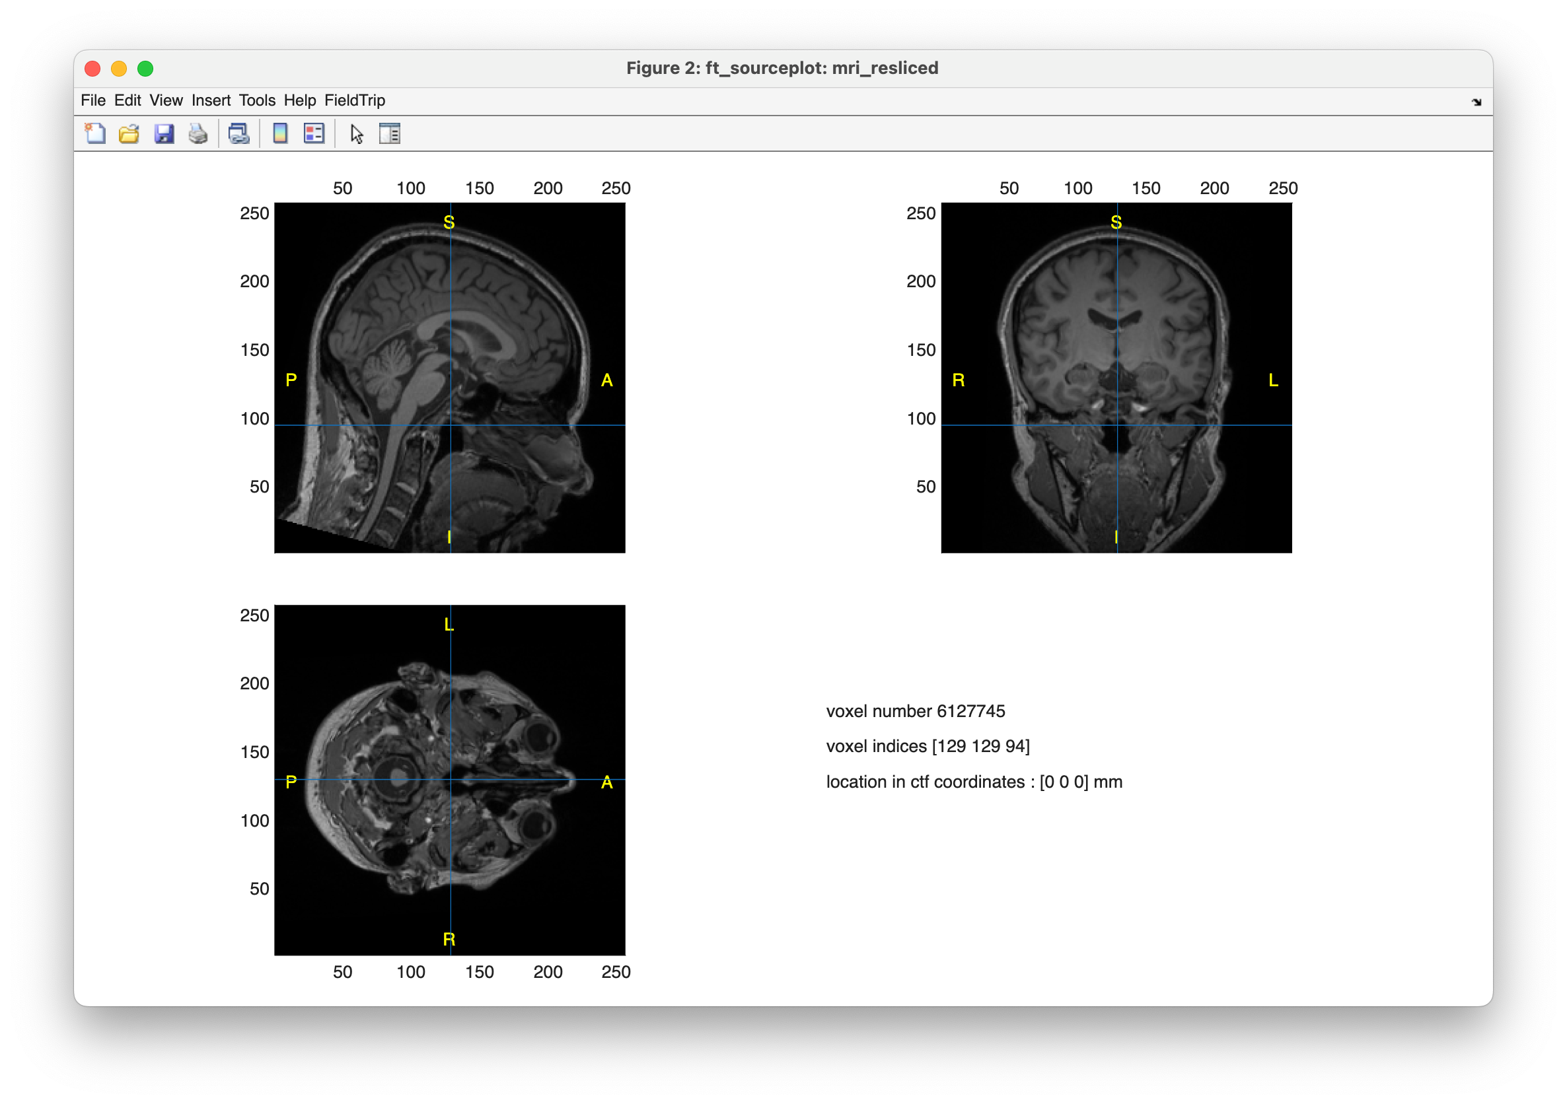This screenshot has height=1104, width=1567.
Task: Click the Link Plot toolbar icon
Action: [239, 134]
